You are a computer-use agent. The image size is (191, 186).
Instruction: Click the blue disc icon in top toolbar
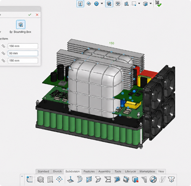coord(96,4)
